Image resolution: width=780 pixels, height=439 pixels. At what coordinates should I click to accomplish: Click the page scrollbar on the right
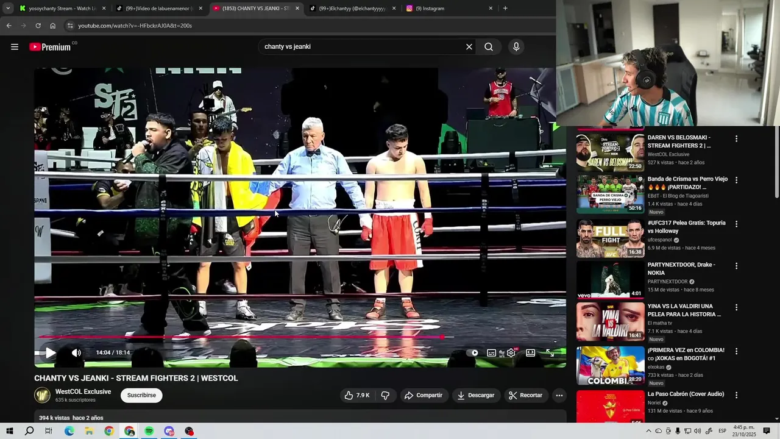[776, 162]
